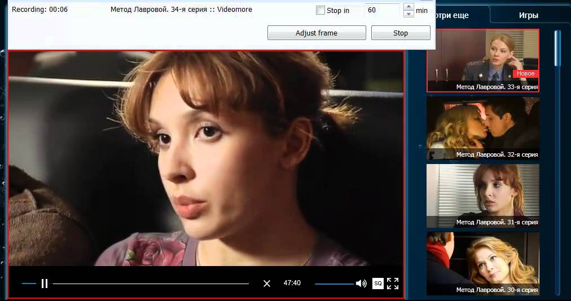571x301 pixels.
Task: Open the Игры tab
Action: (x=528, y=15)
